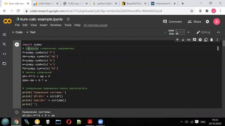Open the Edit menu
Image resolution: width=225 pixels, height=126 pixels.
click(25, 25)
